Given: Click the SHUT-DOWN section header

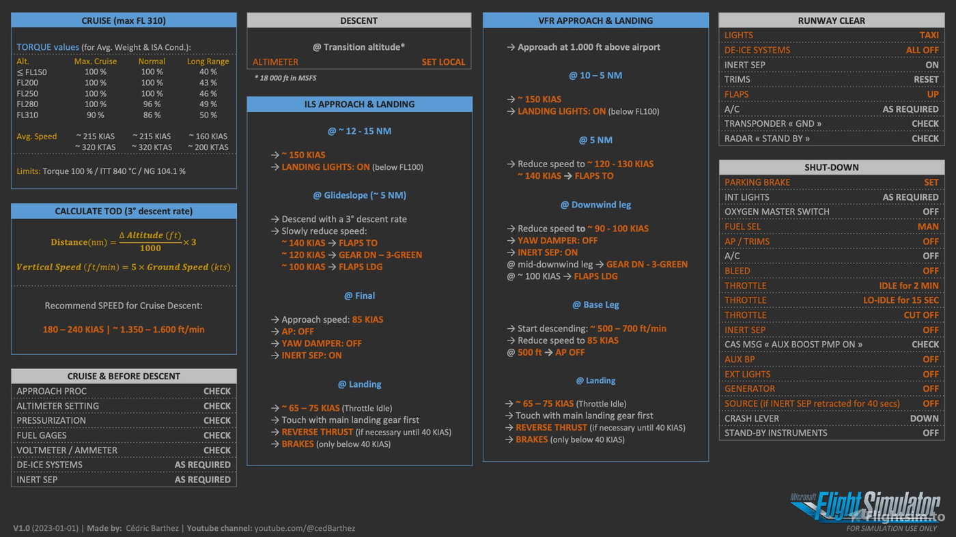Looking at the screenshot, I should 831,167.
